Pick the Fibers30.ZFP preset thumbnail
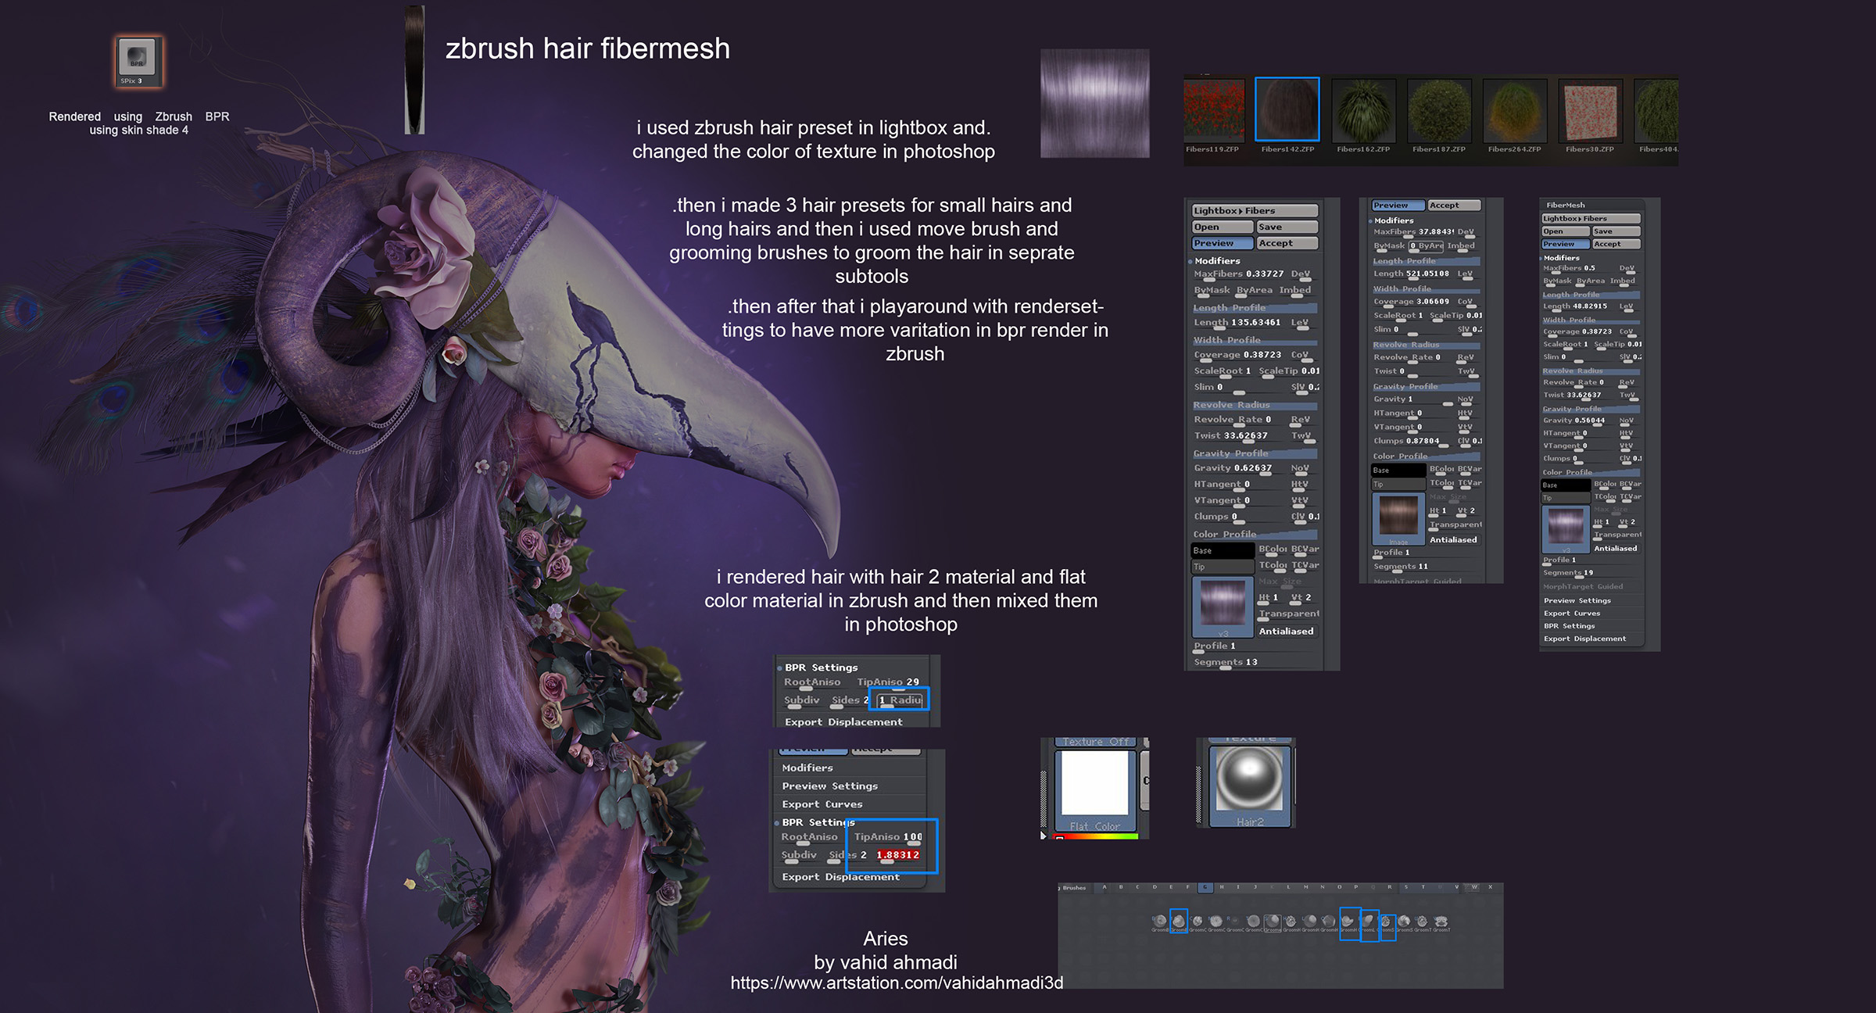 (1591, 110)
